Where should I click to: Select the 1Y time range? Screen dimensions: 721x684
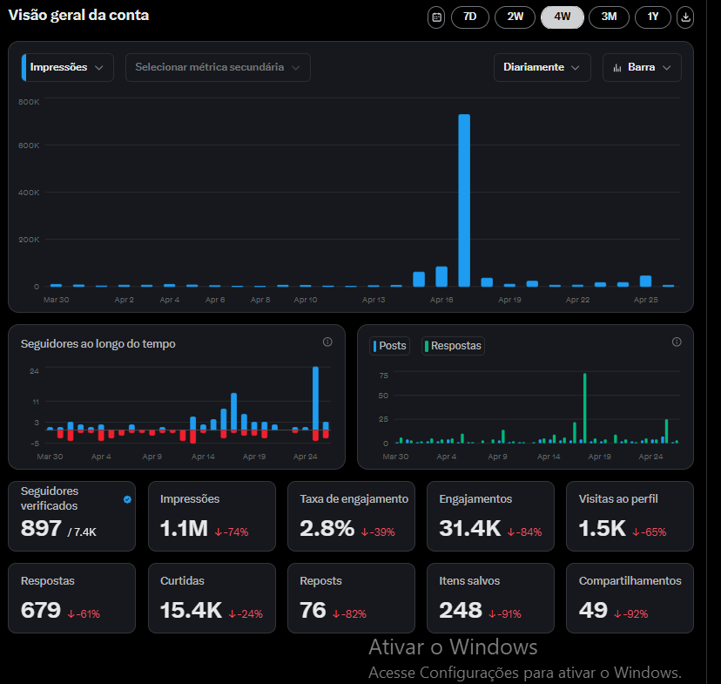point(653,17)
